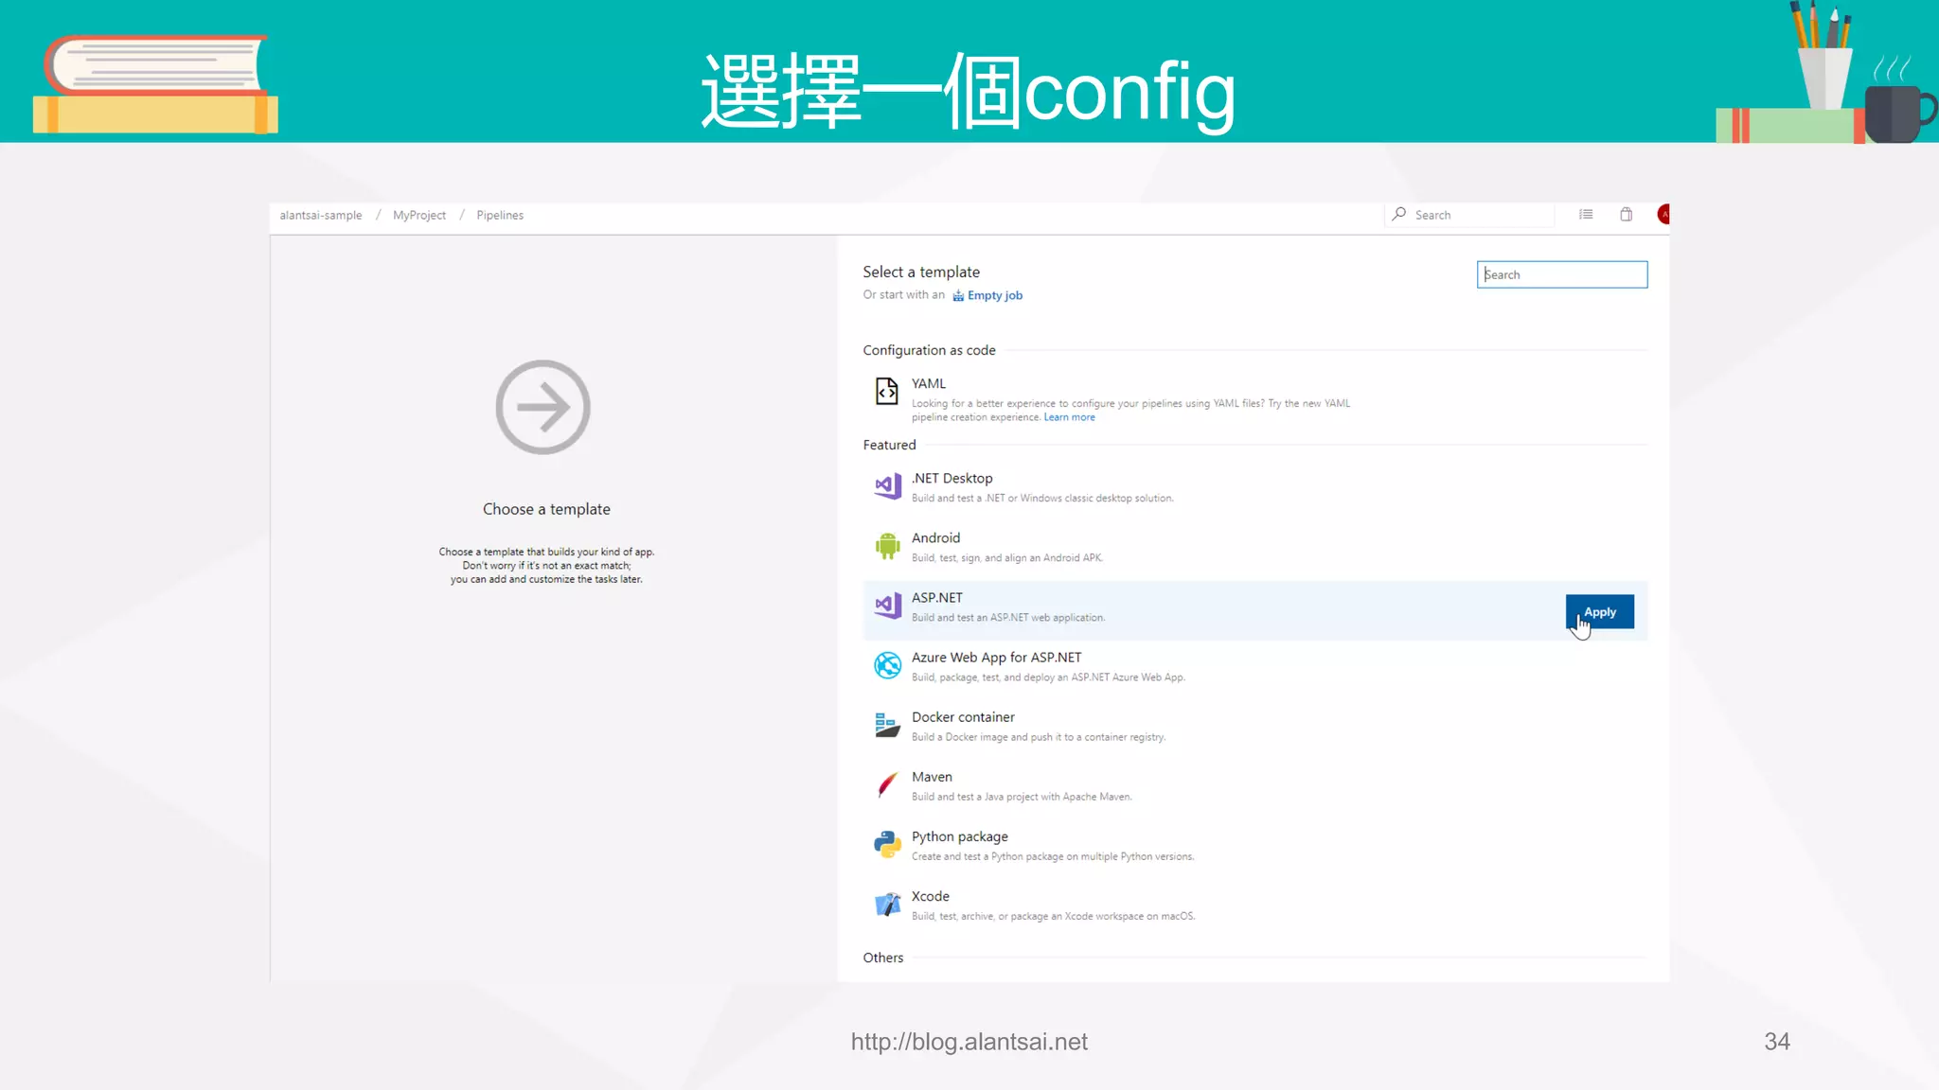Click the Xcode template icon
Screen dimensions: 1939x1090
887,905
